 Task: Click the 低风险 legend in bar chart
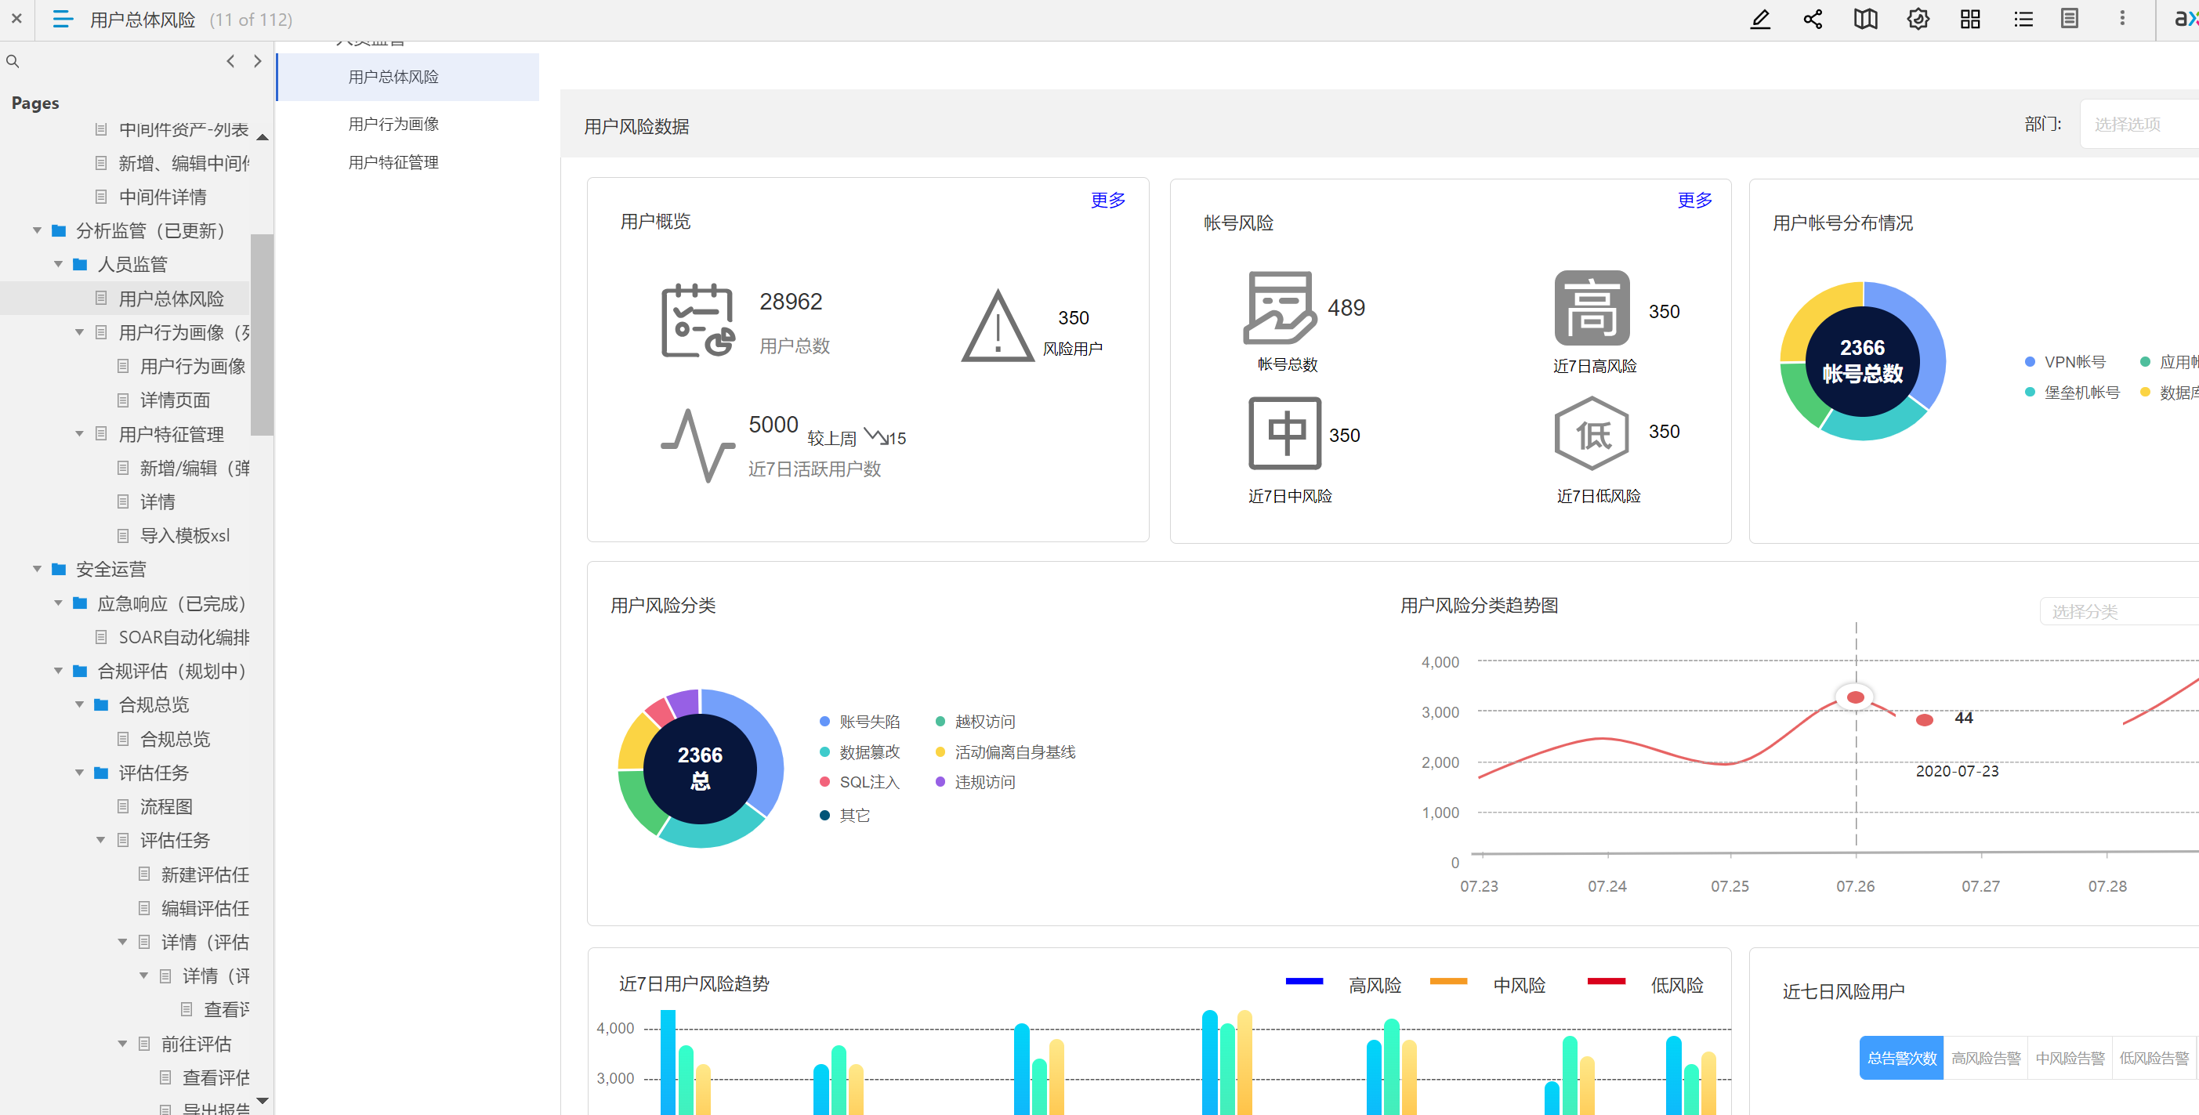click(1646, 984)
